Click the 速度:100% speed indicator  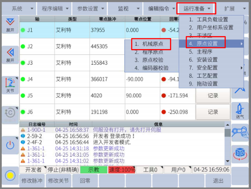click(x=122, y=170)
